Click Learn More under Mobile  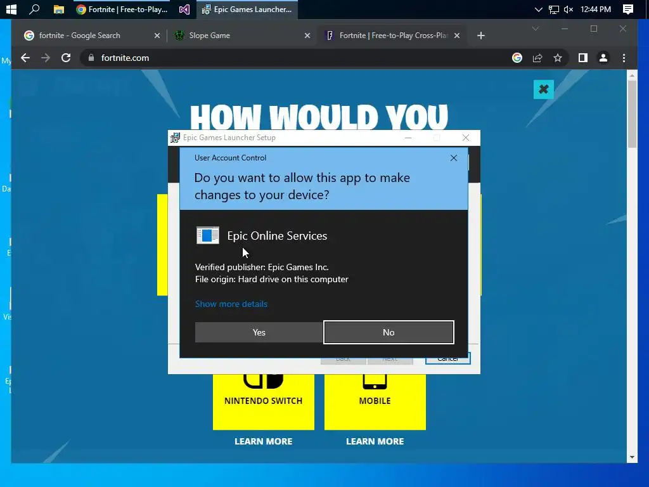pos(375,441)
